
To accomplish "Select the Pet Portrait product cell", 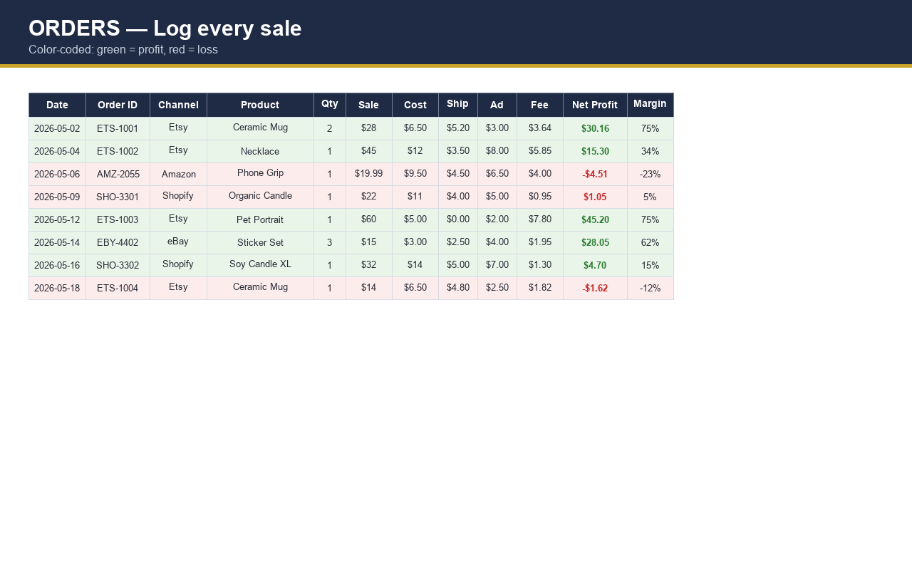I will tap(260, 220).
